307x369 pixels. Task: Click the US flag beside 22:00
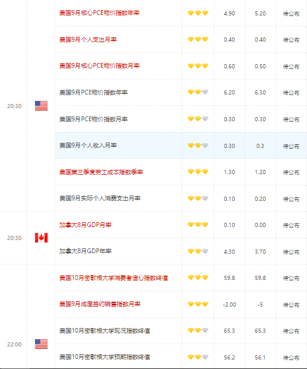41,344
